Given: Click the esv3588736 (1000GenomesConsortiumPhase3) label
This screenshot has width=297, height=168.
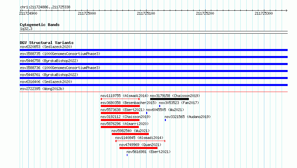Looking at the screenshot, I should pyautogui.click(x=60, y=68).
